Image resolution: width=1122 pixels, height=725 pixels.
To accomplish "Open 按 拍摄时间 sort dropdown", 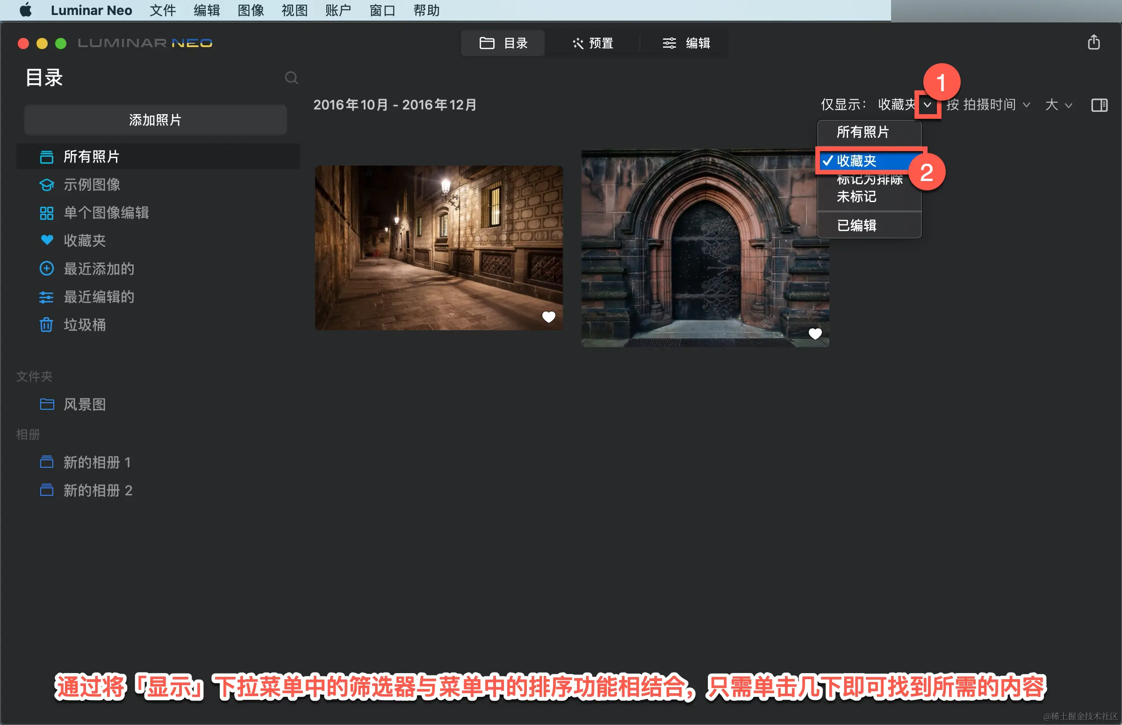I will [988, 104].
